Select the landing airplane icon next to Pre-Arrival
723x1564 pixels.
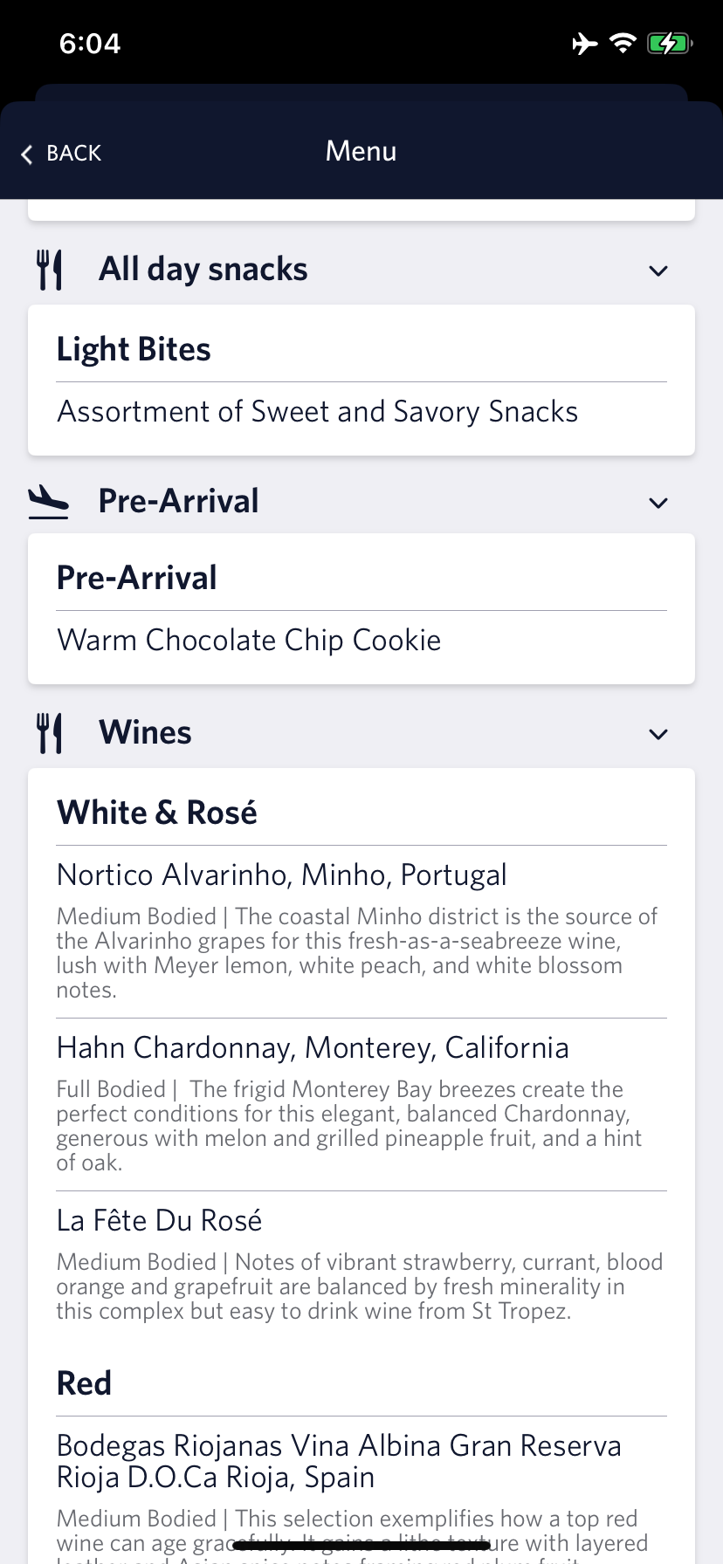48,500
